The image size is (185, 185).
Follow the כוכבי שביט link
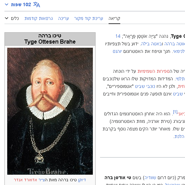(145, 86)
